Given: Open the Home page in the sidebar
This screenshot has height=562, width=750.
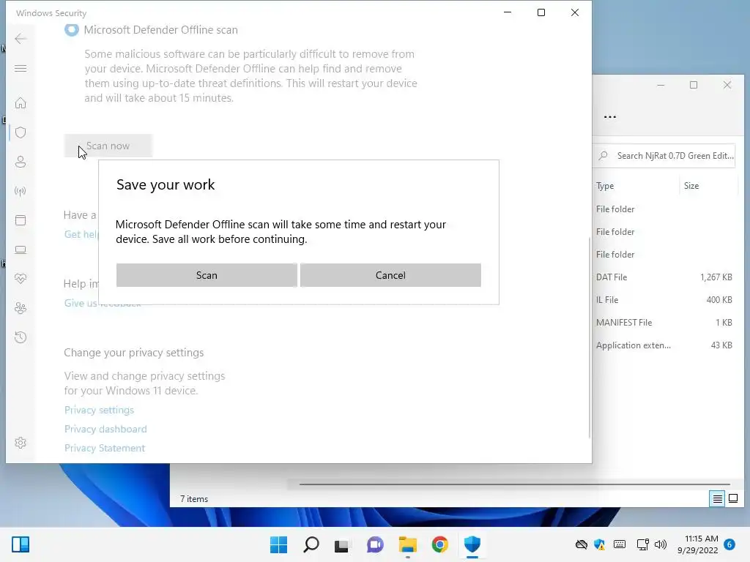Looking at the screenshot, I should 21,103.
